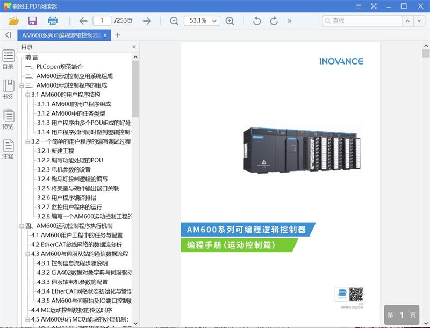Viewport: 430px width, 328px height.
Task: Toggle fullscreen mode in the title bar
Action: coord(374,6)
